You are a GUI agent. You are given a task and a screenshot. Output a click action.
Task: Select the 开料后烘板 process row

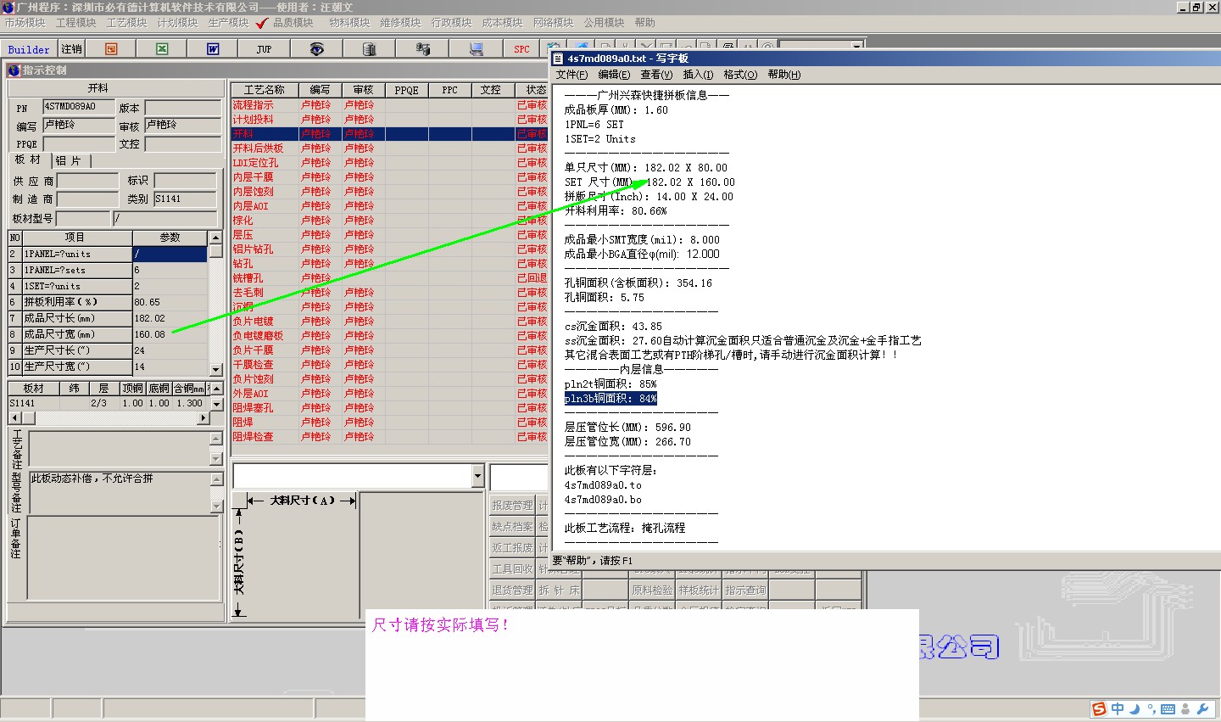click(388, 148)
